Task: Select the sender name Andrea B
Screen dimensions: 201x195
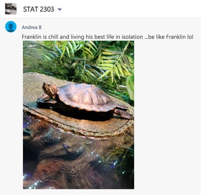Action: click(32, 27)
